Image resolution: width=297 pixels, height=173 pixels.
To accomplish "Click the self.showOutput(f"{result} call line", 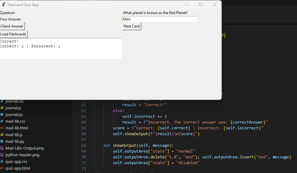I will (x=156, y=134).
